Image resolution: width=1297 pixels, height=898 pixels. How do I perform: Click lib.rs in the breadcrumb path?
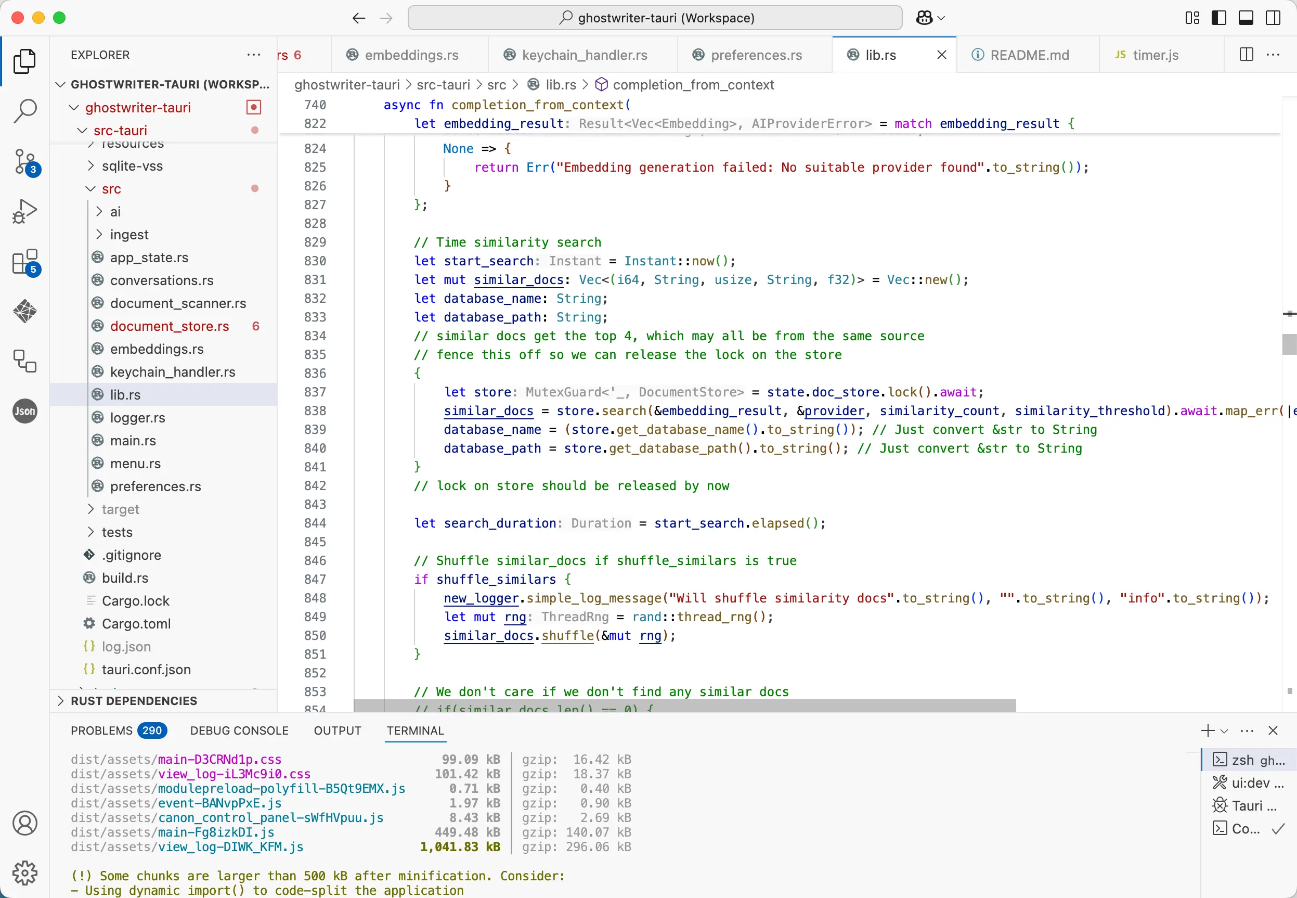561,85
